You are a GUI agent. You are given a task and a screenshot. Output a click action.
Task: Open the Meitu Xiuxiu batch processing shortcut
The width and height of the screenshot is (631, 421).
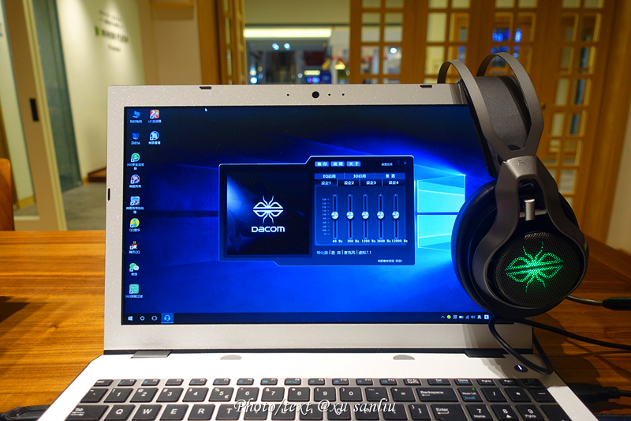click(135, 204)
